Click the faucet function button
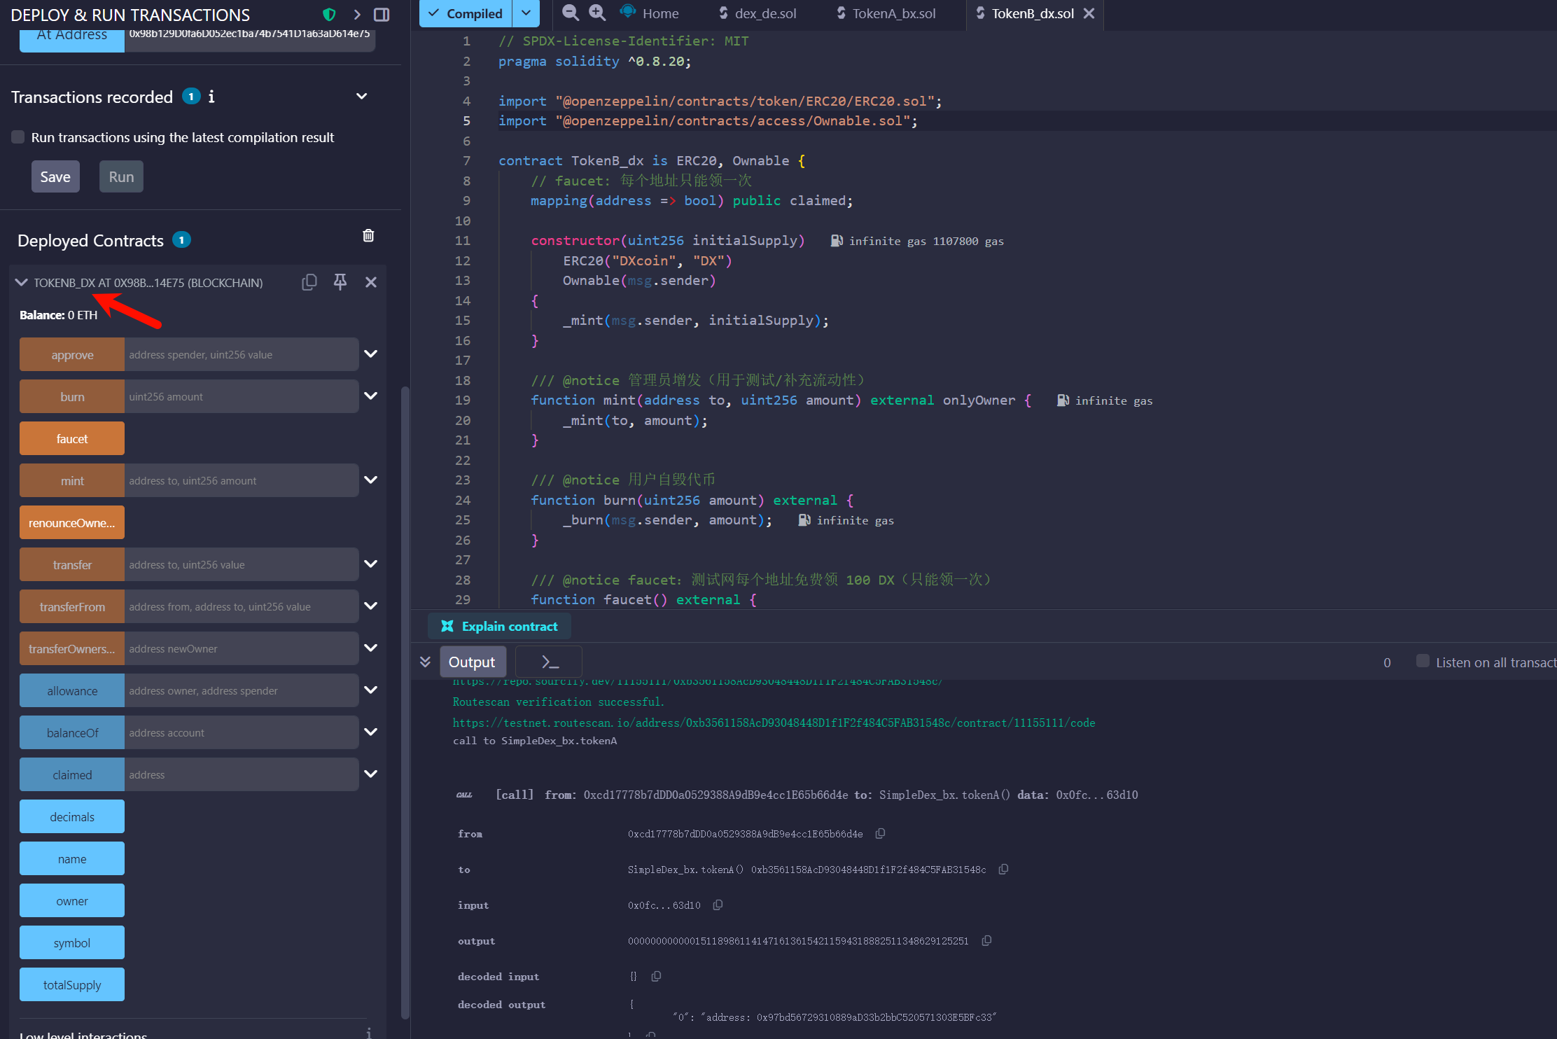Viewport: 1557px width, 1039px height. pyautogui.click(x=72, y=439)
